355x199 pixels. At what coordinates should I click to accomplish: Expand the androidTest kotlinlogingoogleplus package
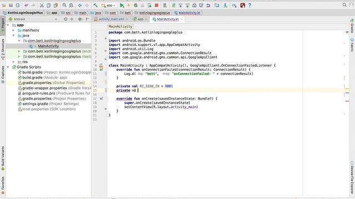pyautogui.click(x=19, y=51)
